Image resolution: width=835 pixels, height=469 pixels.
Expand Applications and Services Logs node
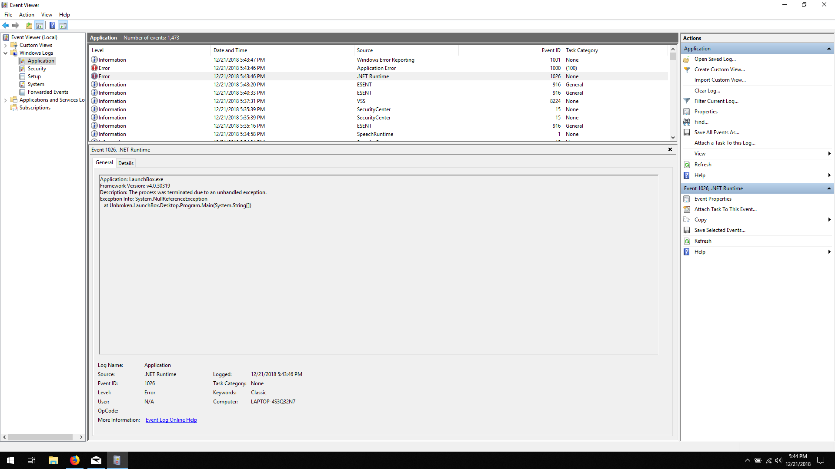pos(5,100)
